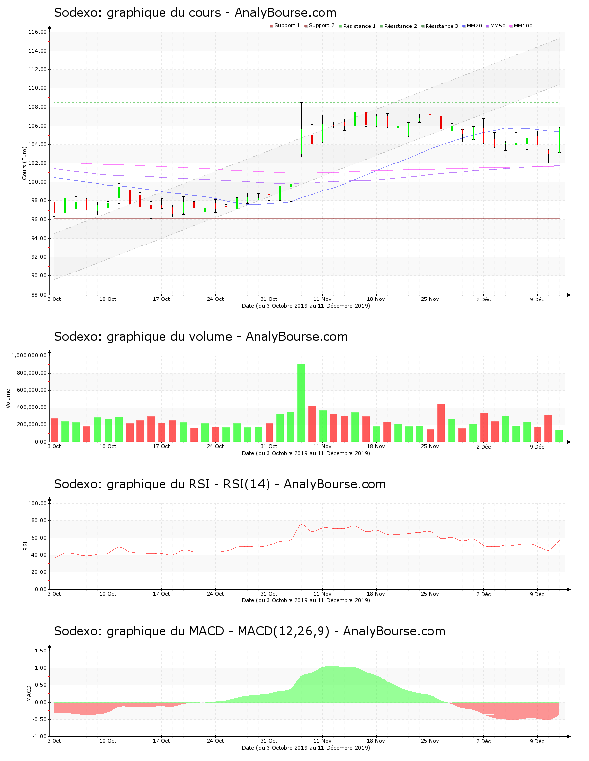This screenshot has width=589, height=761.
Task: Click the 88.00 price axis tick
Action: coord(39,295)
